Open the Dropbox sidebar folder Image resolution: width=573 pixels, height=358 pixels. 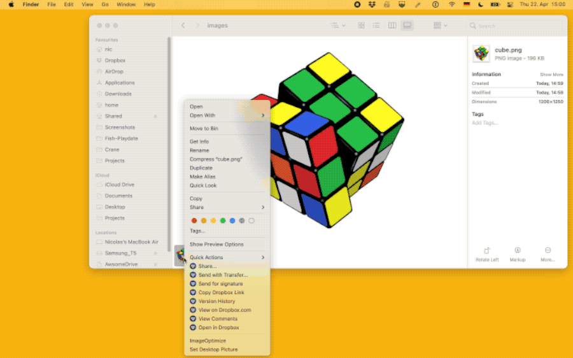click(x=115, y=61)
